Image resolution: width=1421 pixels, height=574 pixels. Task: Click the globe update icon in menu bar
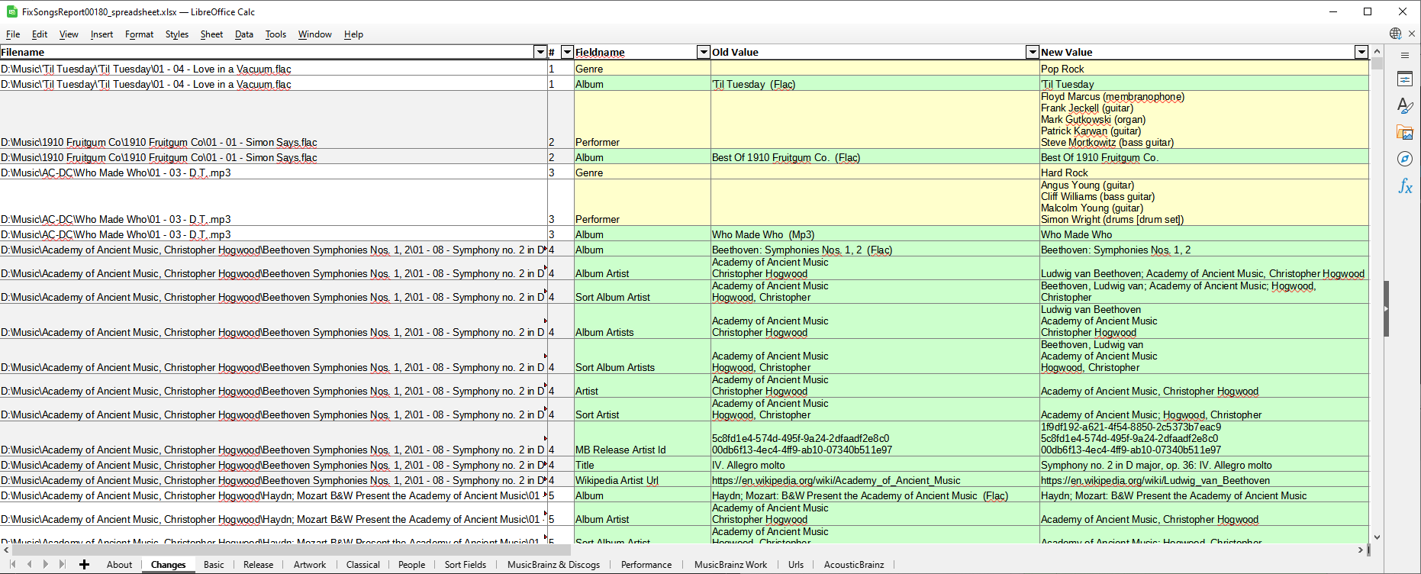coord(1395,34)
